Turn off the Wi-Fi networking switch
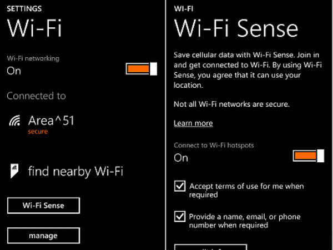 coord(142,69)
